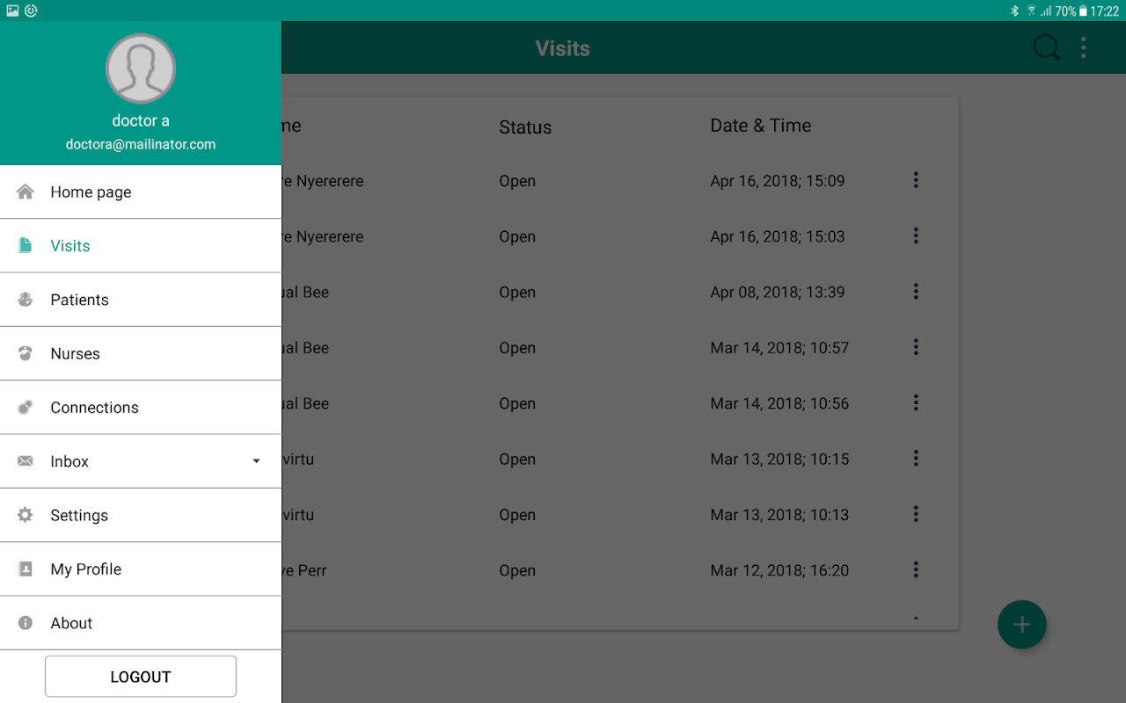Click the Patients sidebar icon
This screenshot has width=1126, height=703.
tap(26, 300)
